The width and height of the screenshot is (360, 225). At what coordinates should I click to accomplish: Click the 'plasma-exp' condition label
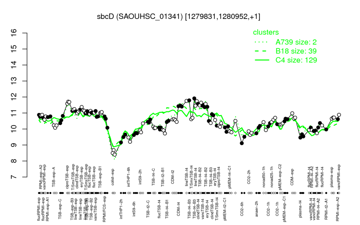pos(332,176)
